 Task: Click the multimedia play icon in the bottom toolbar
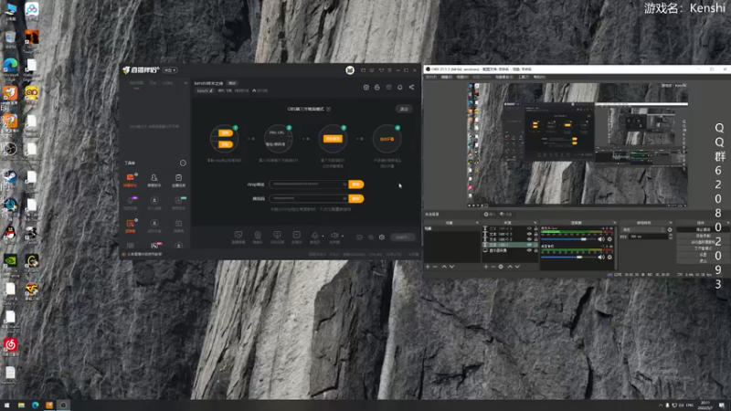[x=296, y=236]
